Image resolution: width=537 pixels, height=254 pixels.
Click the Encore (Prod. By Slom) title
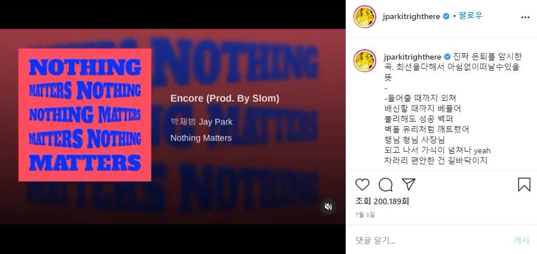point(225,99)
